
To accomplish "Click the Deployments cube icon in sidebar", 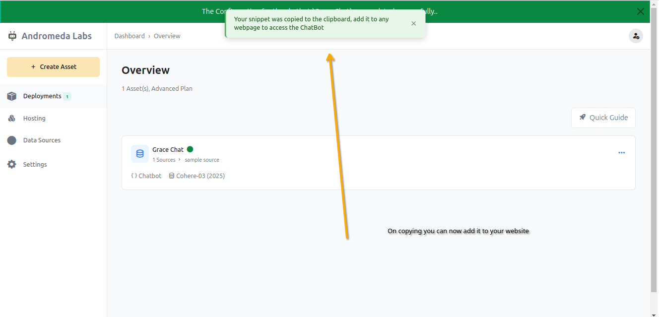I will coord(12,96).
